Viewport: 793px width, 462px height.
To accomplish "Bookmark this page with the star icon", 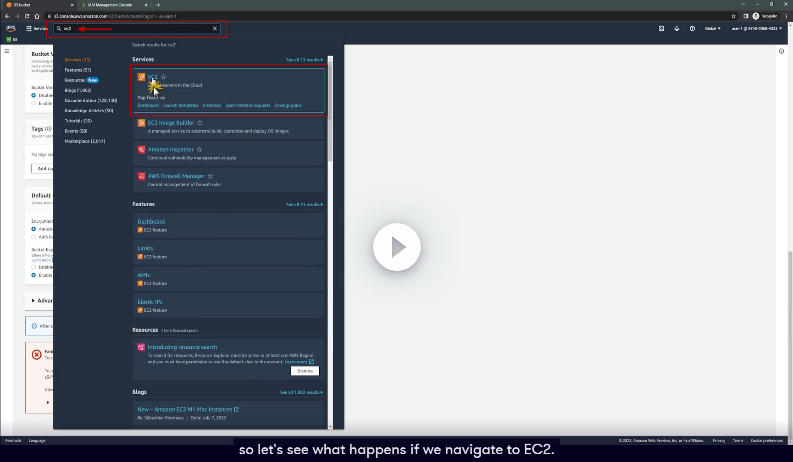I will click(733, 16).
